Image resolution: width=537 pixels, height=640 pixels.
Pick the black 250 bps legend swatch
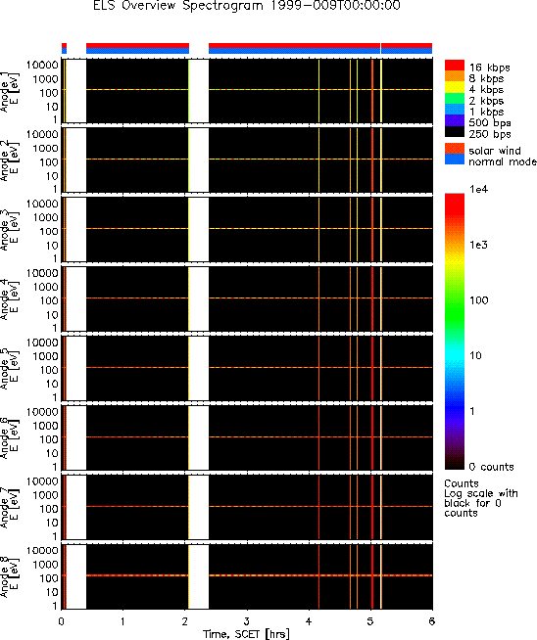(455, 132)
